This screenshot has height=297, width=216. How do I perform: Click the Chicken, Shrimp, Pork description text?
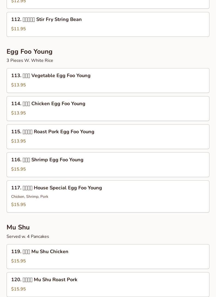pyautogui.click(x=29, y=197)
